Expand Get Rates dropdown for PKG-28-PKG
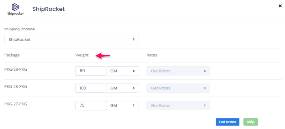Image resolution: width=285 pixels, height=129 pixels. point(178,88)
